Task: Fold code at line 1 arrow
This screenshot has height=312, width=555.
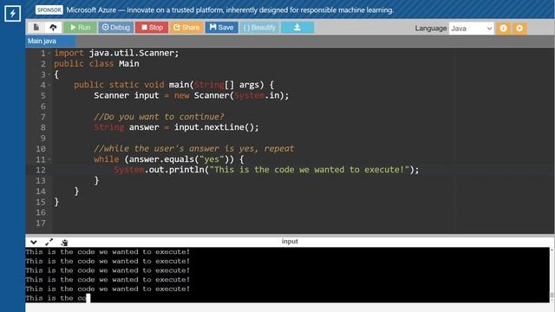Action: tap(49, 54)
